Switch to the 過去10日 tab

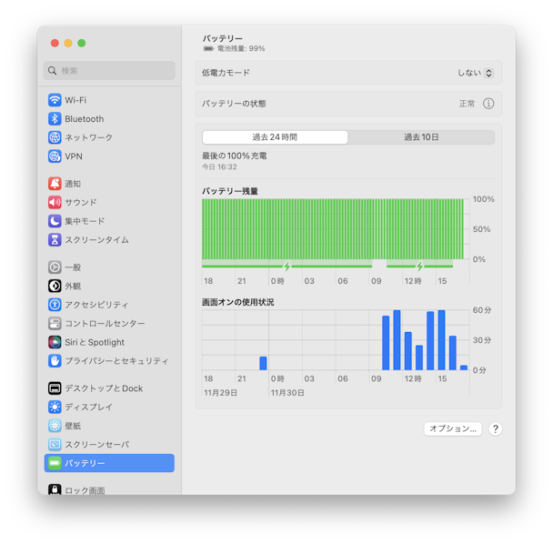421,137
